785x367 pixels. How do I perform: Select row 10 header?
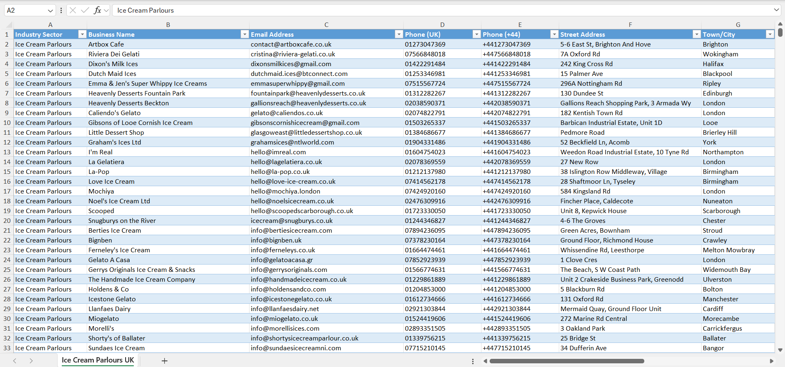(7, 122)
